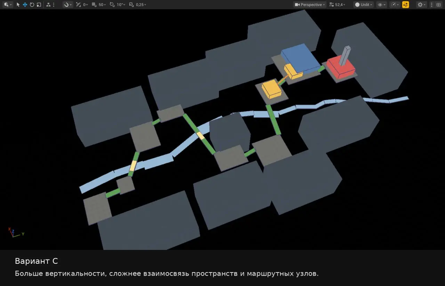Viewport: 445px width, 286px height.
Task: Click the XYZ axis orientation gizmo
Action: (15, 232)
